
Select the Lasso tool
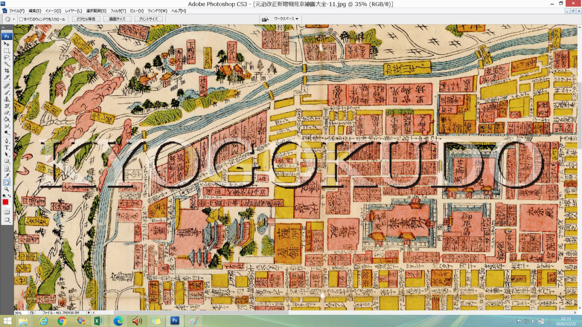coord(7,57)
